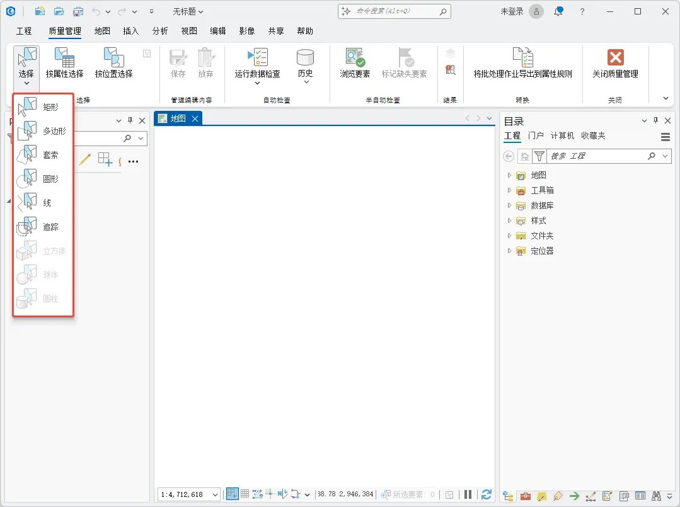Image resolution: width=680 pixels, height=507 pixels.
Task: Click 未登录 sign-in label
Action: tap(512, 11)
